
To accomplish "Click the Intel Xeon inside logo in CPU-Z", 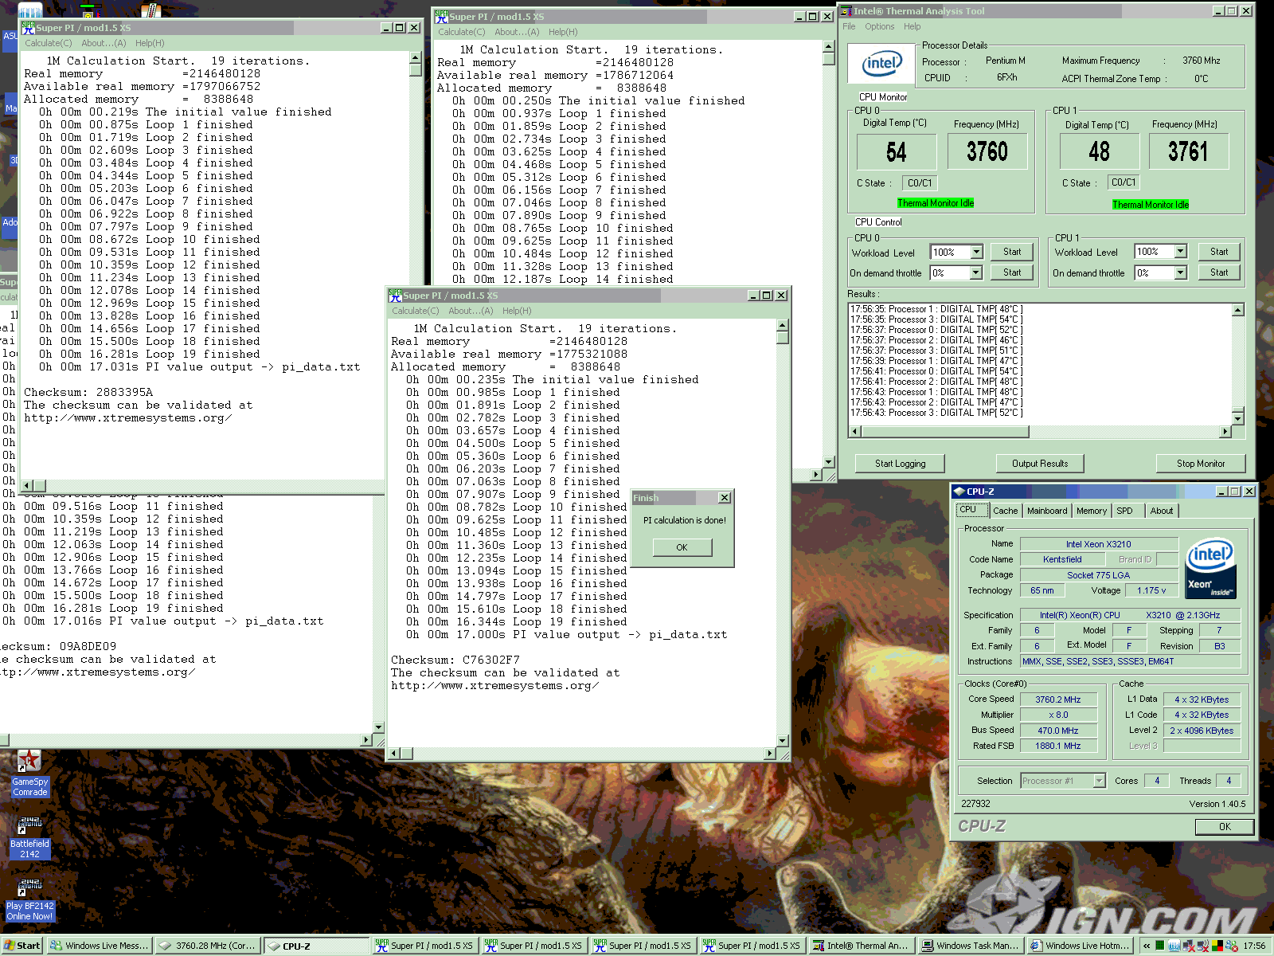I will pyautogui.click(x=1210, y=568).
